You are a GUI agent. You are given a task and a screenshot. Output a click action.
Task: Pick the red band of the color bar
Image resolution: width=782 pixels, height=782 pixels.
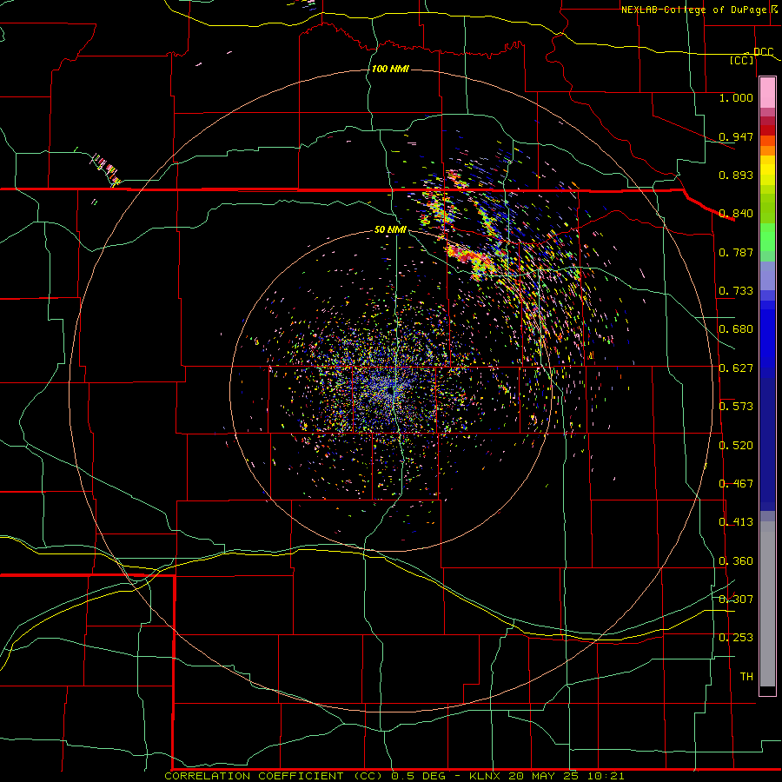[x=767, y=130]
